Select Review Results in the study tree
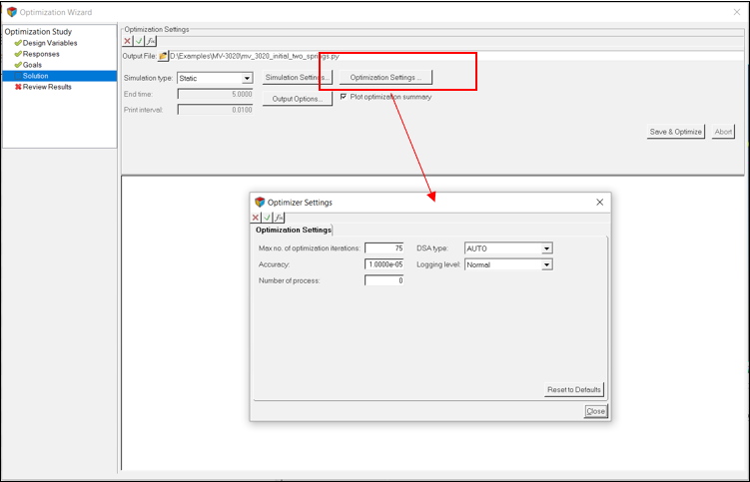Screen dimensions: 750x482 47,87
